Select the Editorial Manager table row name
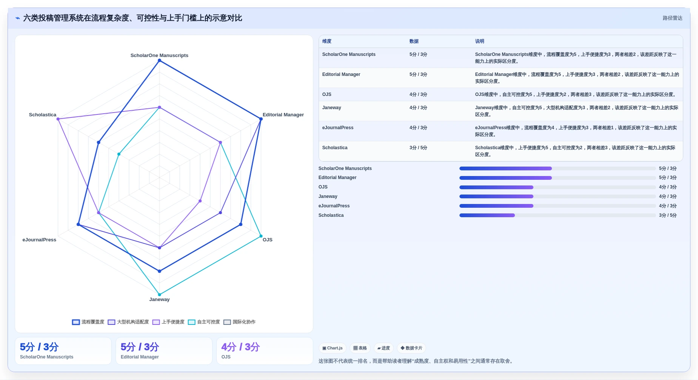698x380 pixels. (341, 74)
